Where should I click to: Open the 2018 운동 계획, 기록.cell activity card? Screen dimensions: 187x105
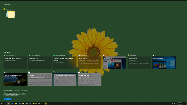click(x=15, y=63)
